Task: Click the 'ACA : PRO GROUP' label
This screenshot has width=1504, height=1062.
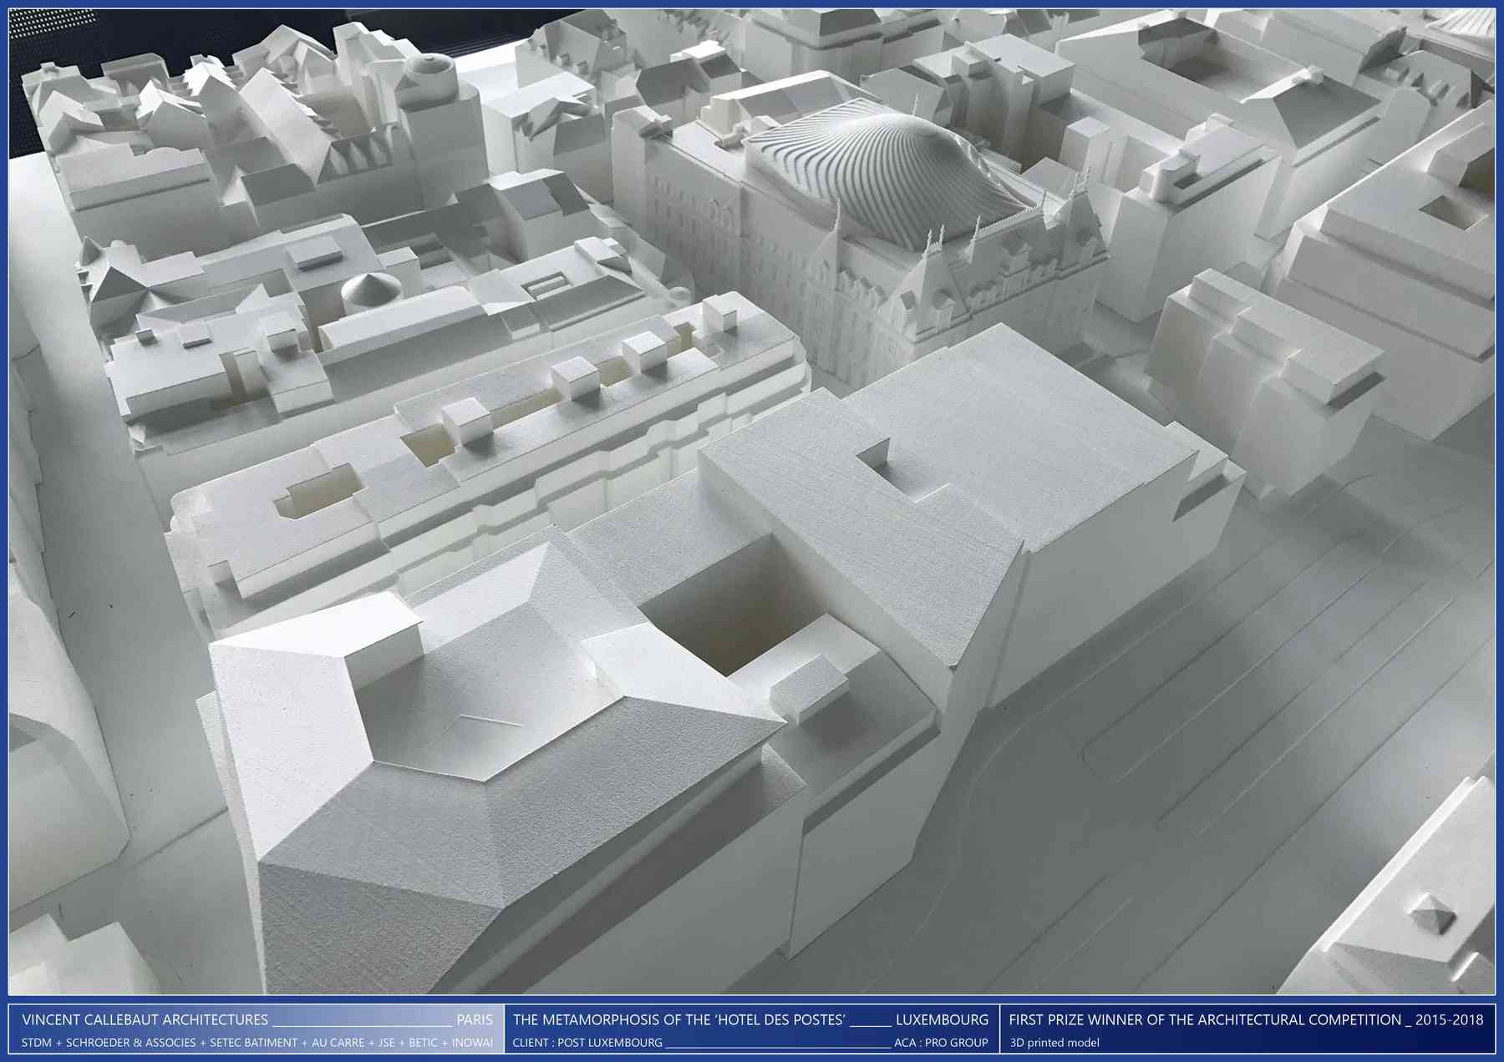Action: (x=941, y=1043)
